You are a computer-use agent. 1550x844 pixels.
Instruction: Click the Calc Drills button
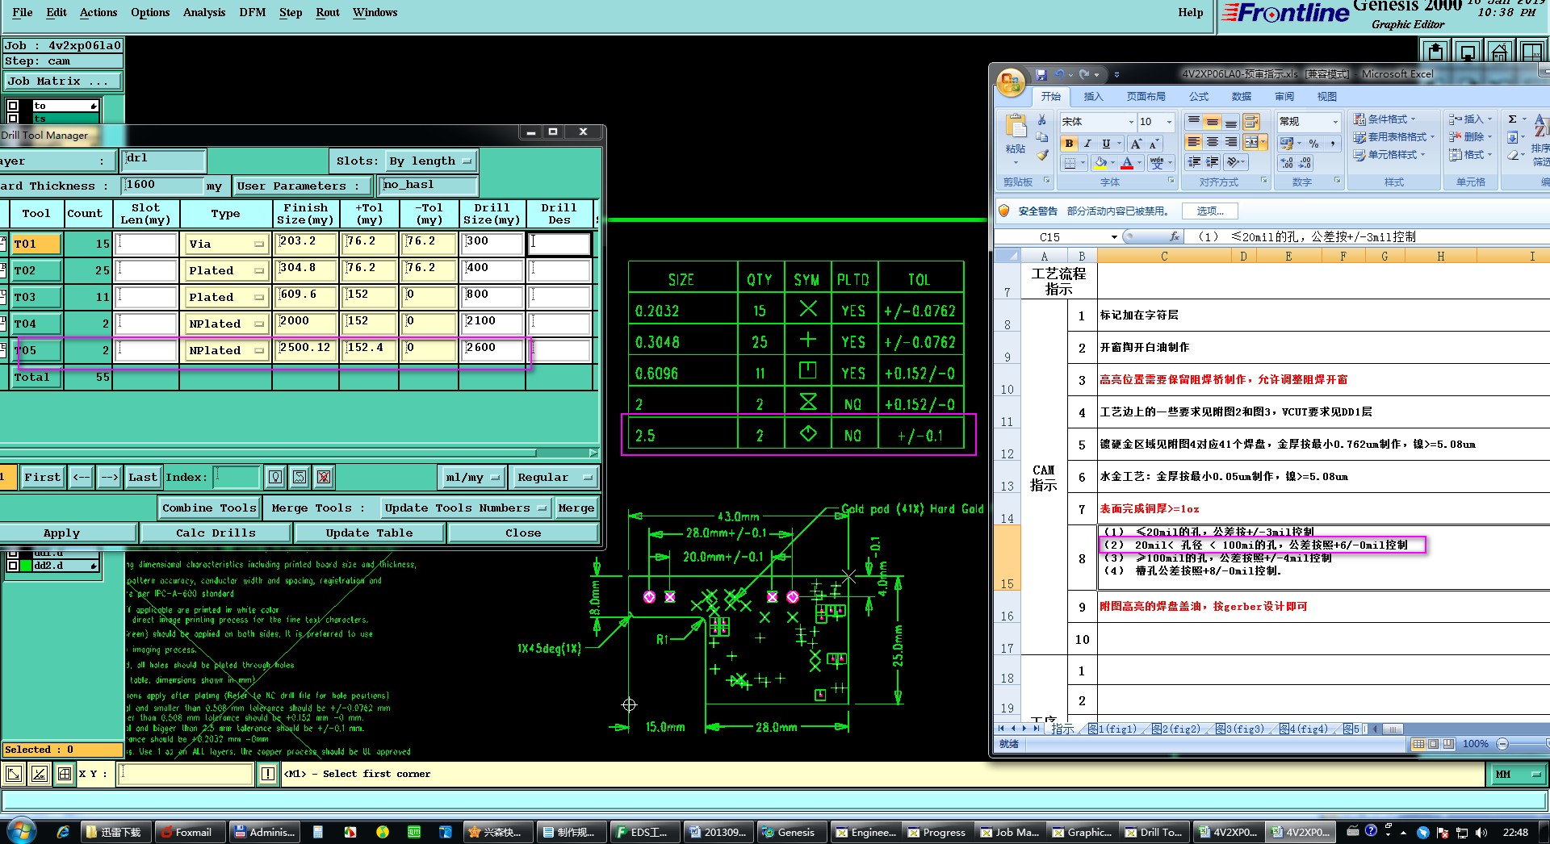click(216, 533)
